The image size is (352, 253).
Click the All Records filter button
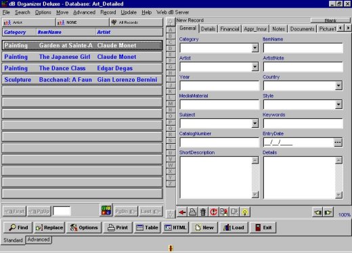(x=136, y=22)
